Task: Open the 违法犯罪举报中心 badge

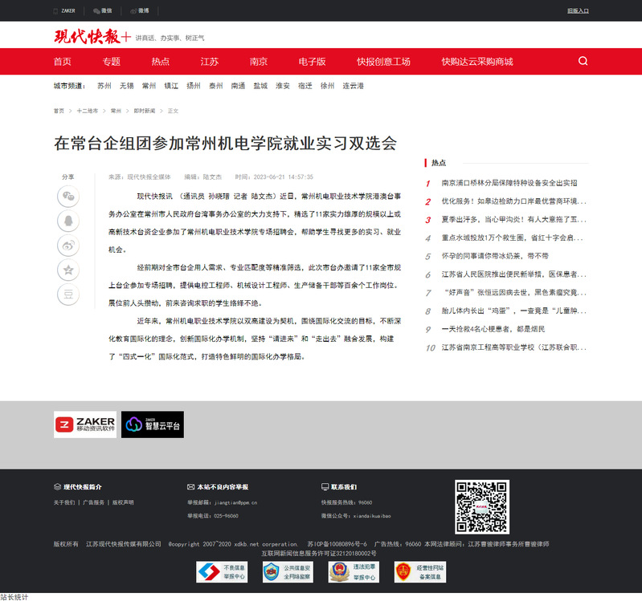Action: point(354,571)
